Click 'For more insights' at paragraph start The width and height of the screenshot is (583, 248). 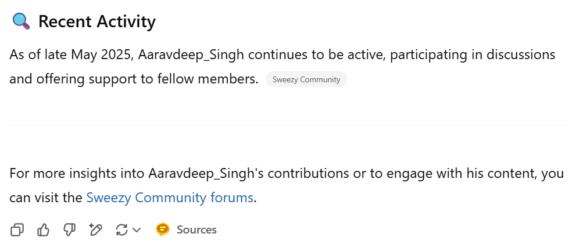(x=53, y=173)
